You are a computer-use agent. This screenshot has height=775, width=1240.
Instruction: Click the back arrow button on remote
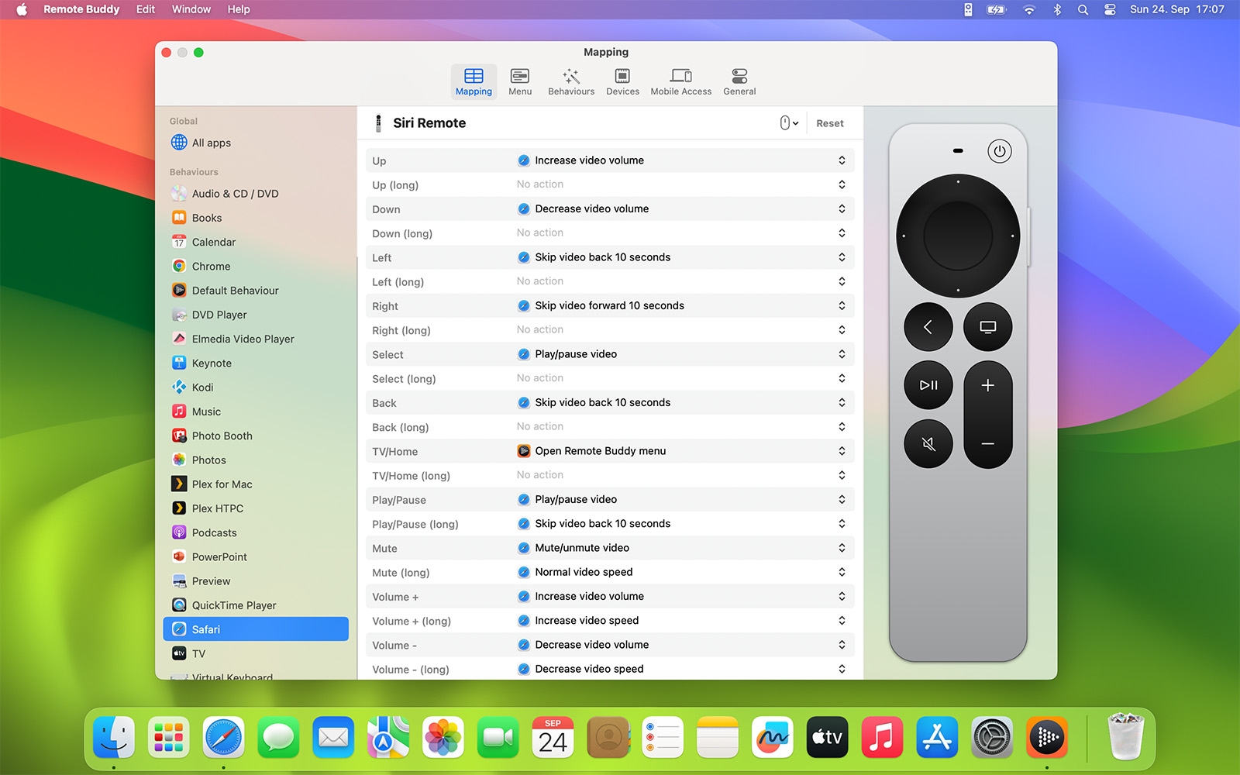(x=928, y=327)
